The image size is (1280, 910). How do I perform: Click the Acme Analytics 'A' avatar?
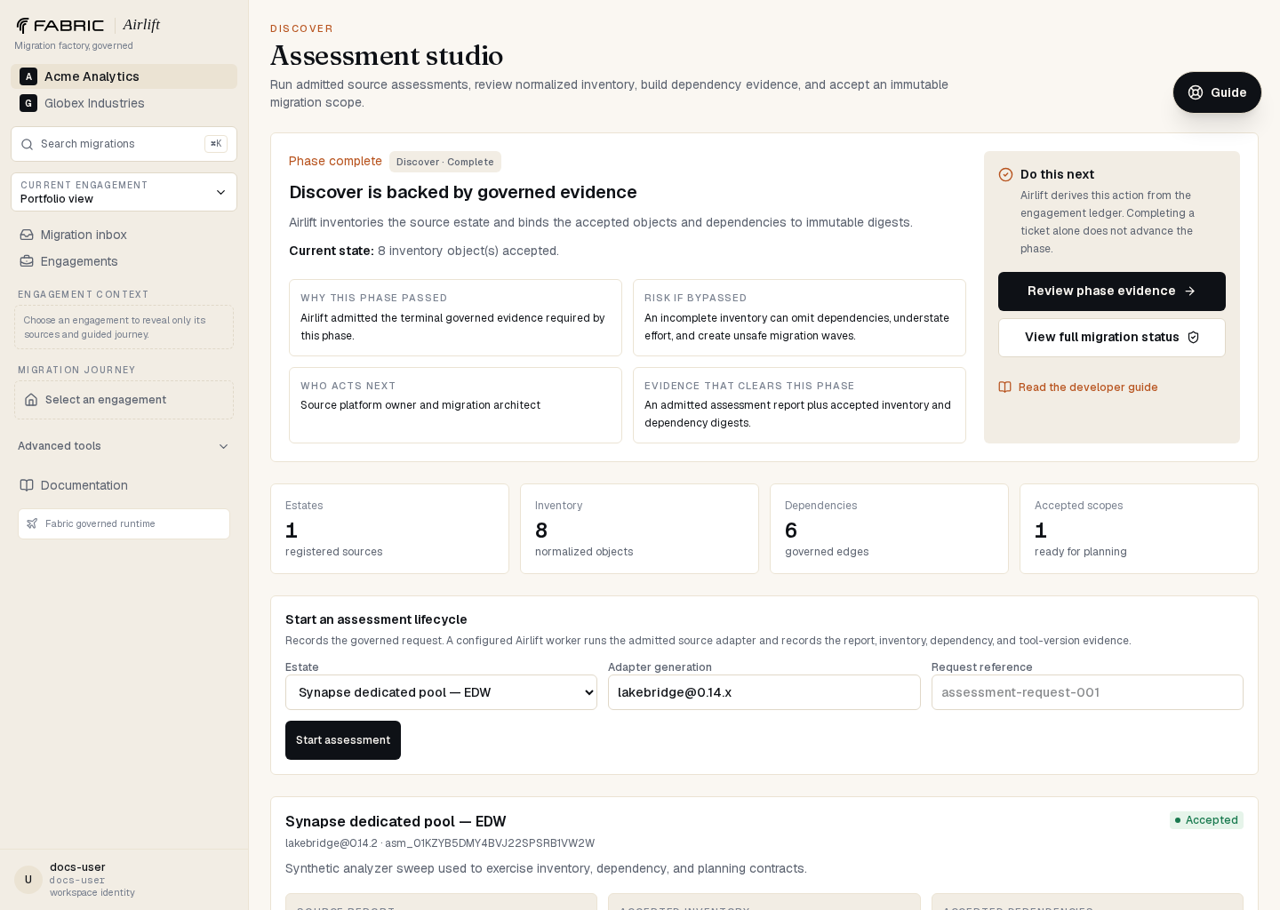[28, 76]
